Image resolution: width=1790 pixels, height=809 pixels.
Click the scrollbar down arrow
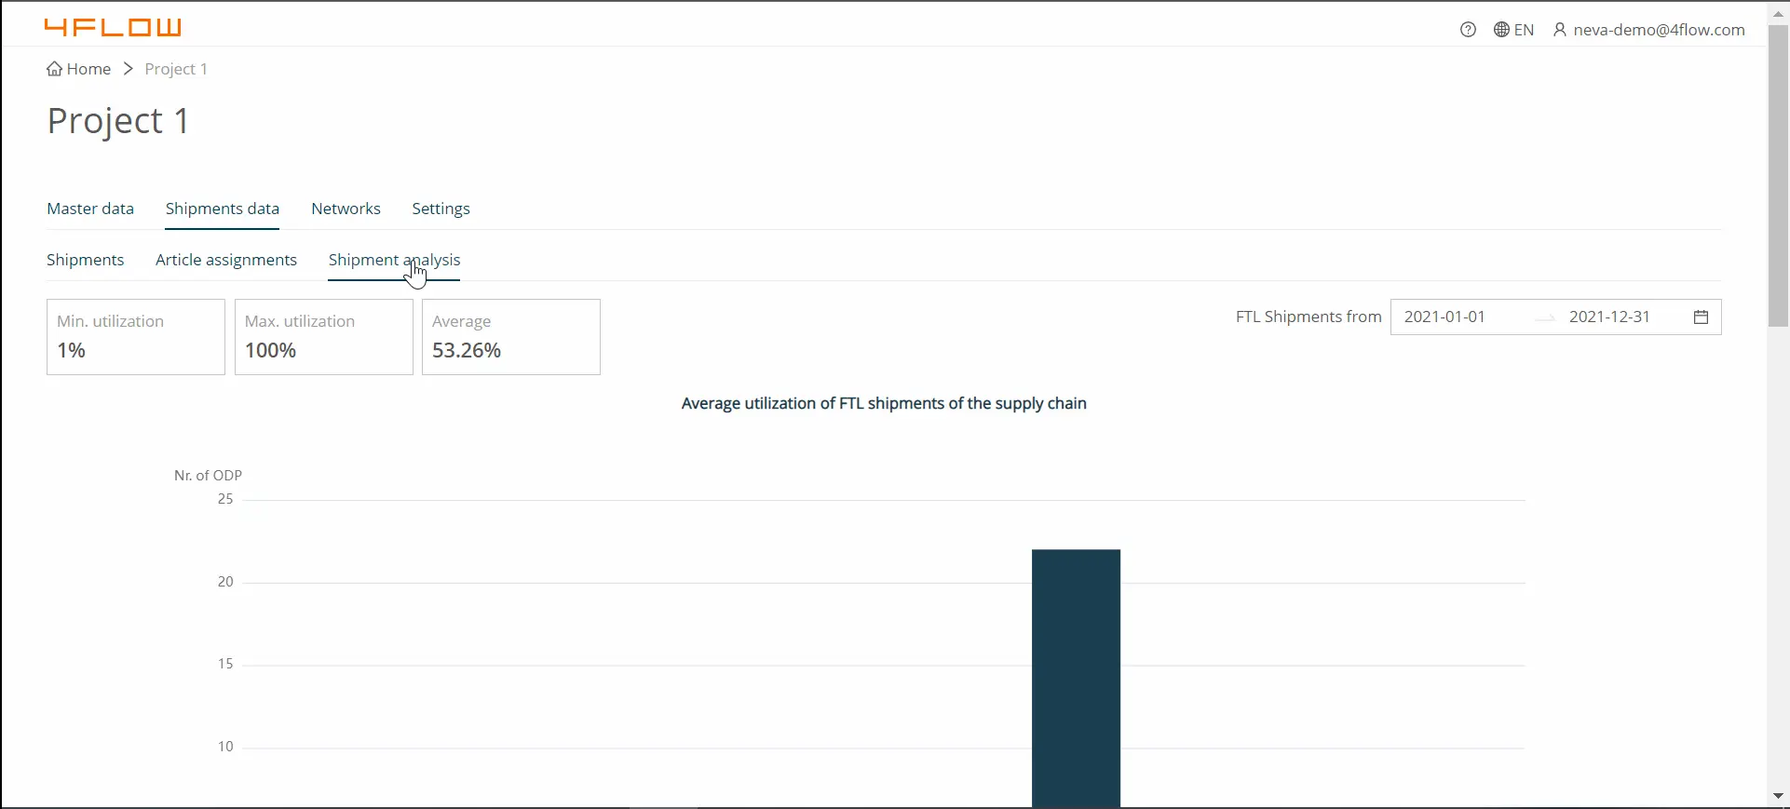pyautogui.click(x=1778, y=796)
